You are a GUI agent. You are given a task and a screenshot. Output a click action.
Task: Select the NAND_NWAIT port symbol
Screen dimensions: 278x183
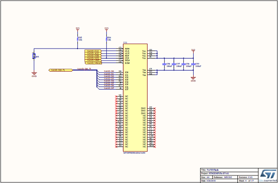point(93,63)
